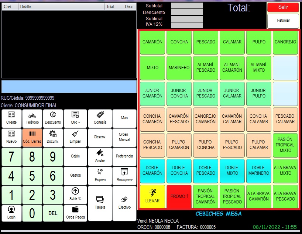
Task: Open the Login user button
Action: (11, 213)
